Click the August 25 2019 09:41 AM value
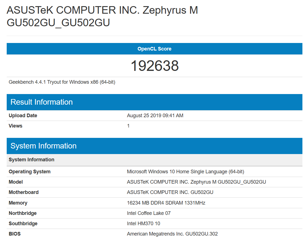Screen dimensions: 308x240 155,116
